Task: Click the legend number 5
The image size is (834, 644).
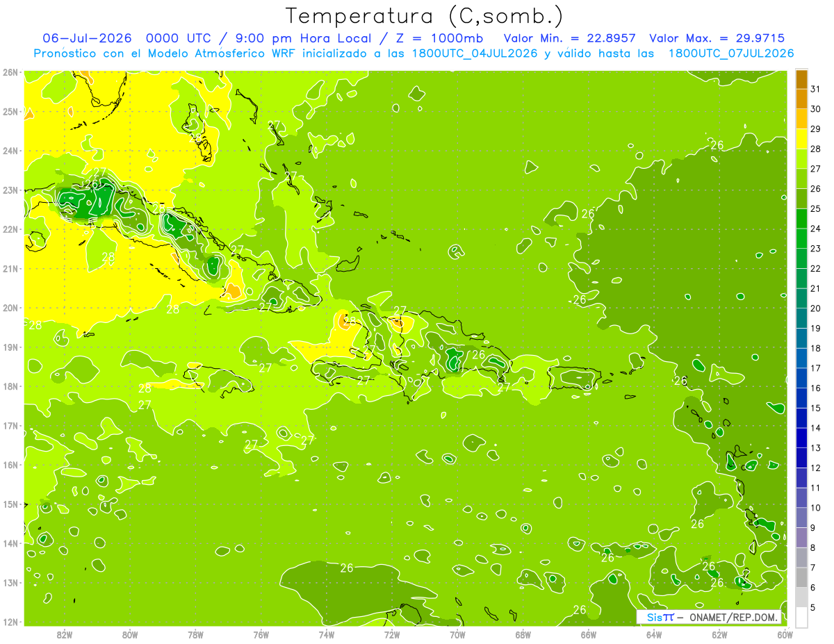Action: point(813,607)
